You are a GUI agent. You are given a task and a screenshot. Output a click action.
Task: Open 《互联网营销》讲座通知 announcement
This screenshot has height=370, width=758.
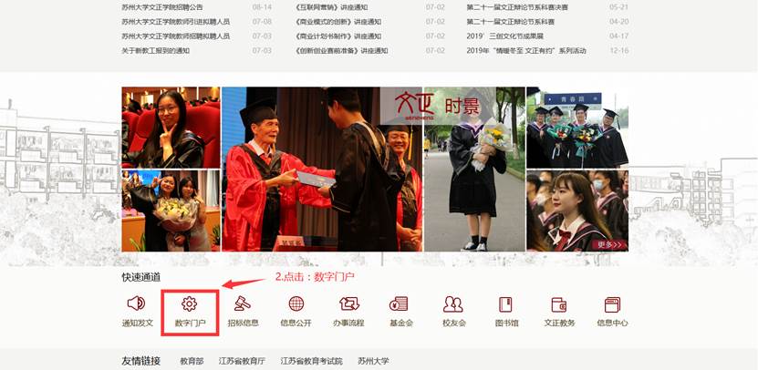click(x=331, y=7)
